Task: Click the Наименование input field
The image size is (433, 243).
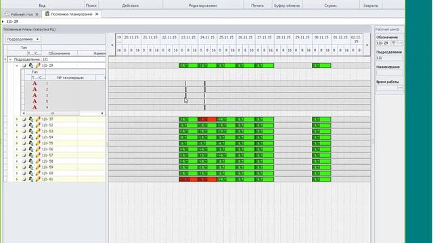Action: (390, 73)
